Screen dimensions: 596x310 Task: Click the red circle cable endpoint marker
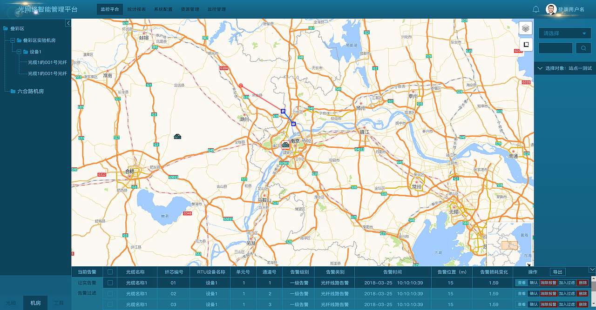click(x=241, y=86)
